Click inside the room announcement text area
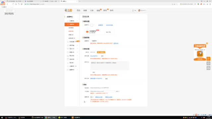Screen dimensions: 212x119 point(110,66)
